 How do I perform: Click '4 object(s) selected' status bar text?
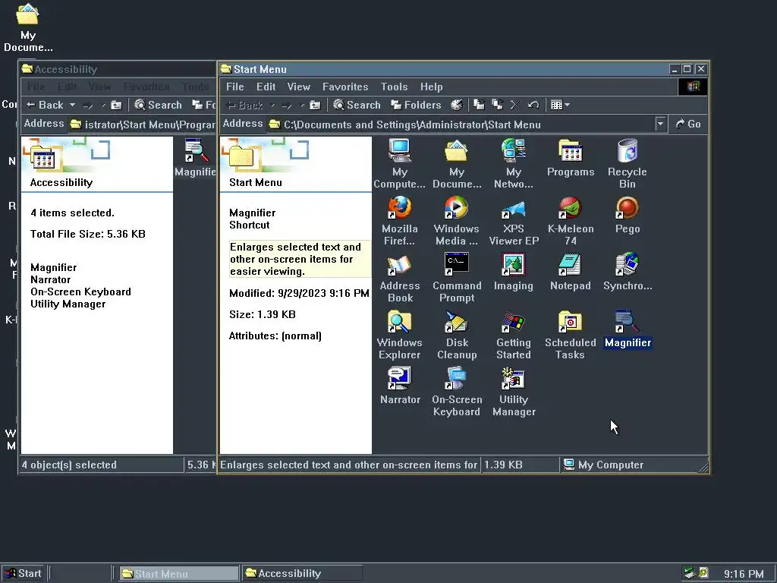(69, 465)
